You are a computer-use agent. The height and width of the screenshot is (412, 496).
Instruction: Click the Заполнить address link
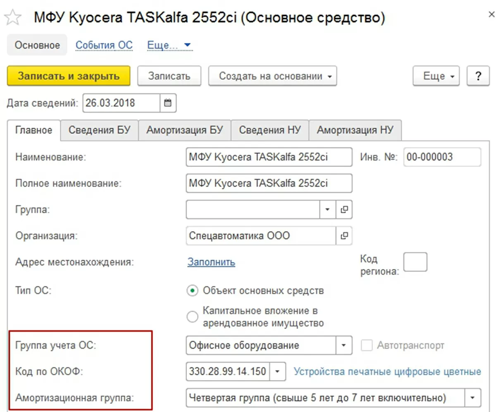(x=211, y=262)
